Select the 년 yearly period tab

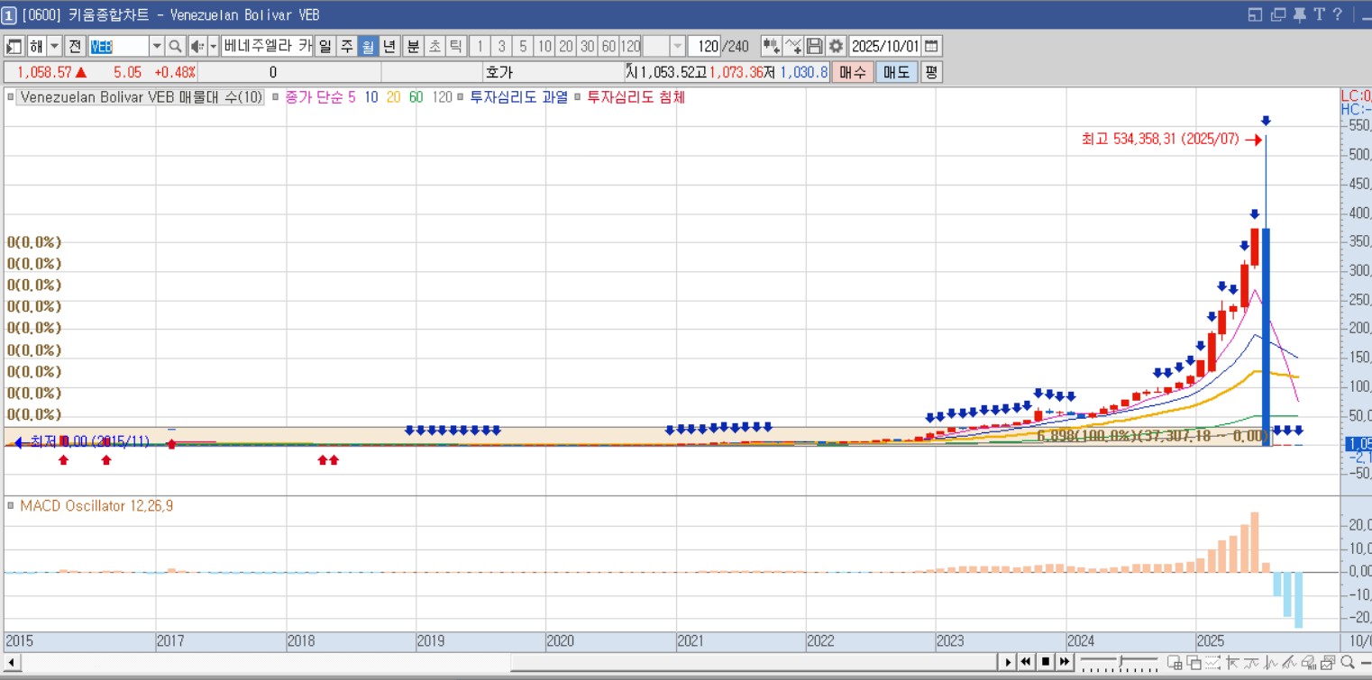pos(389,46)
